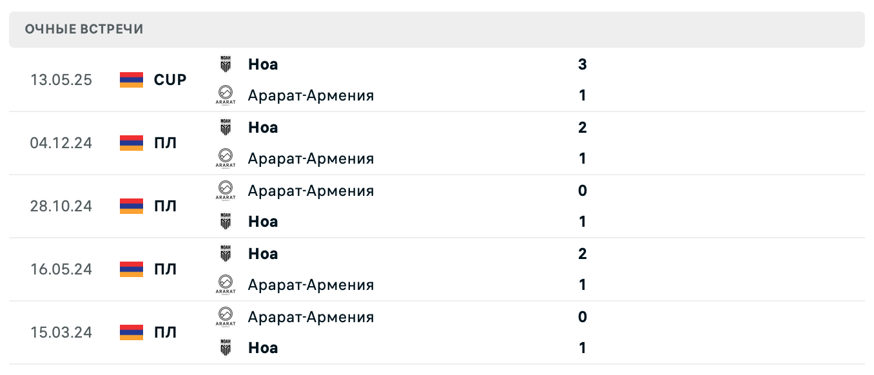The image size is (874, 375).
Task: Click the Ararat-Armenia logo in the 16.05.24 row
Action: 225,285
